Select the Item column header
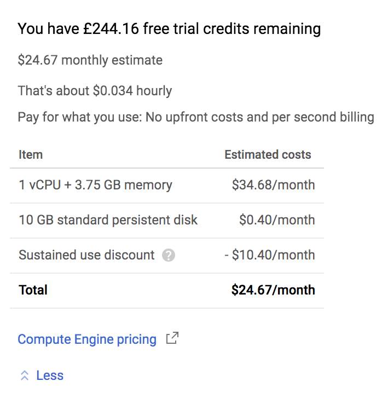Image resolution: width=382 pixels, height=404 pixels. click(x=31, y=154)
